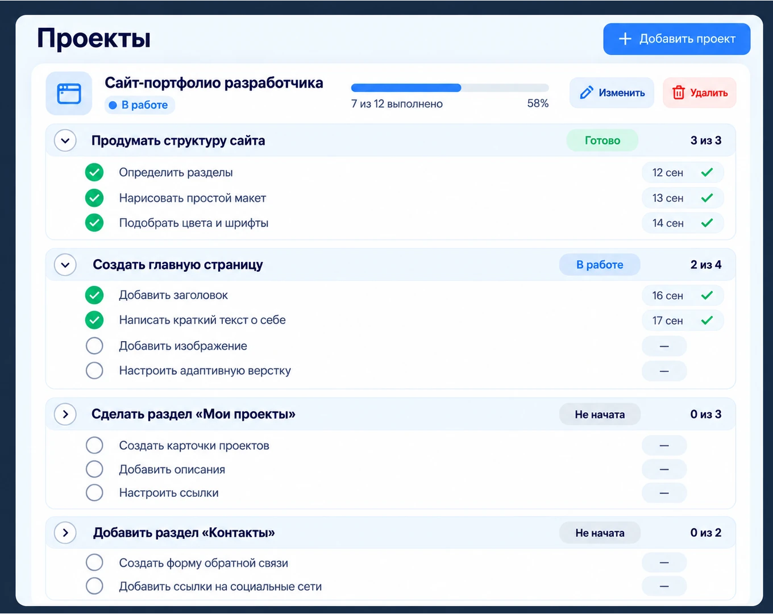Collapse the Создать главную страницу section
Screen dimensions: 773x614
pyautogui.click(x=65, y=265)
